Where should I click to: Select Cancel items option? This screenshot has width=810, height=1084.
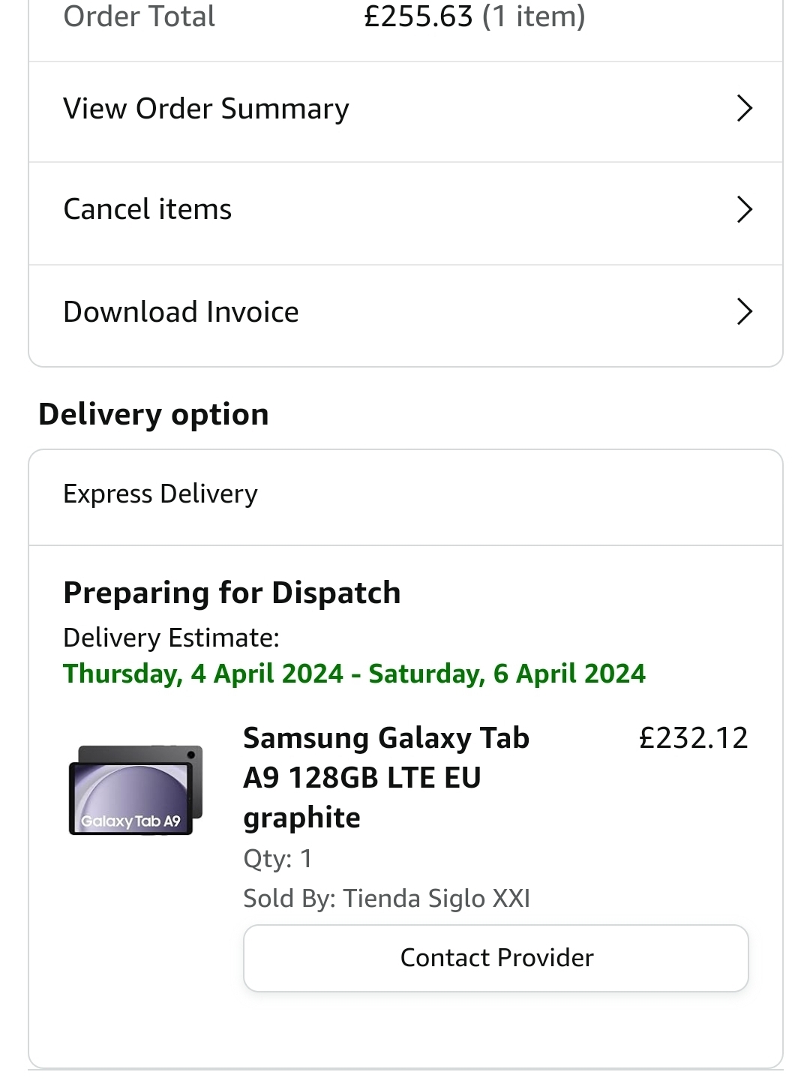coord(148,209)
